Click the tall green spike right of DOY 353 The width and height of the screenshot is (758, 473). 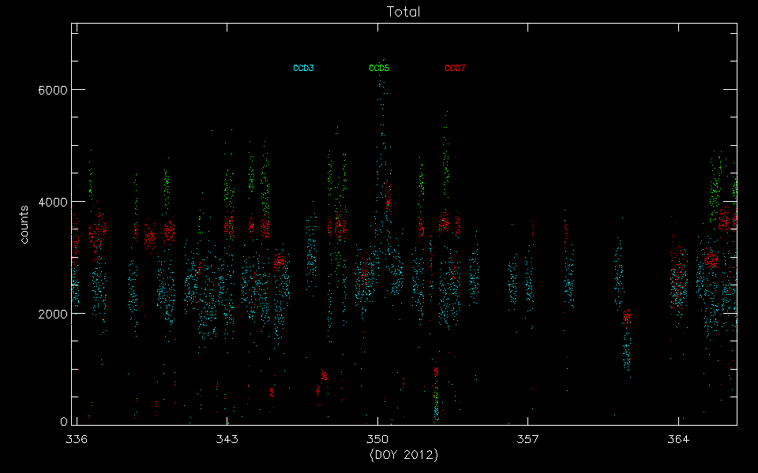(x=445, y=158)
